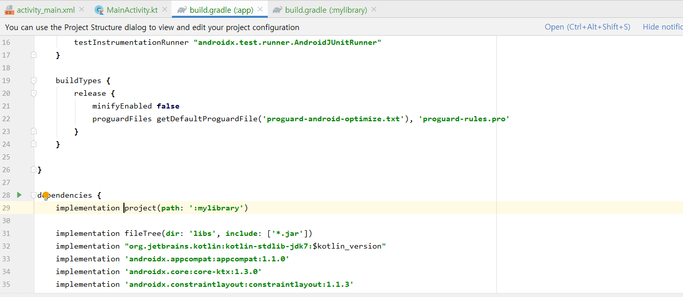Click the ':mylibrary' path string
This screenshot has height=297, width=683.
[x=216, y=208]
